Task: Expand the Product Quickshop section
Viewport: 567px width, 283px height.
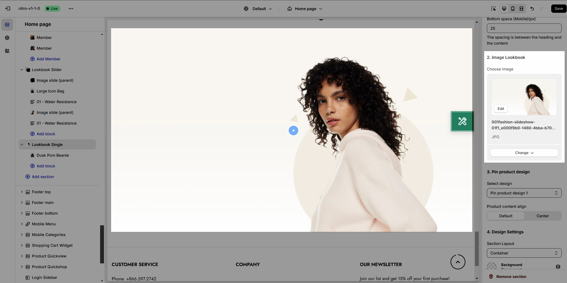Action: pyautogui.click(x=22, y=267)
